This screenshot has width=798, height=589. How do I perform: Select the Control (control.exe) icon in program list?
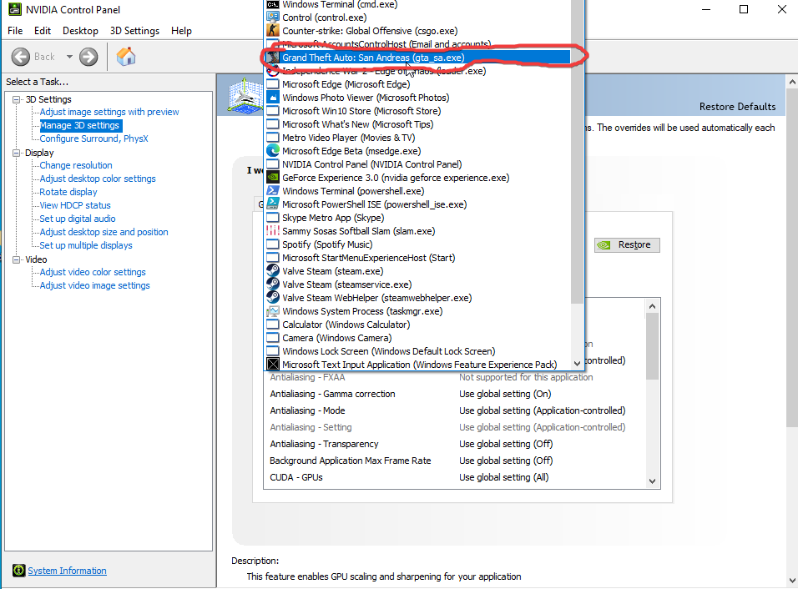pyautogui.click(x=273, y=18)
